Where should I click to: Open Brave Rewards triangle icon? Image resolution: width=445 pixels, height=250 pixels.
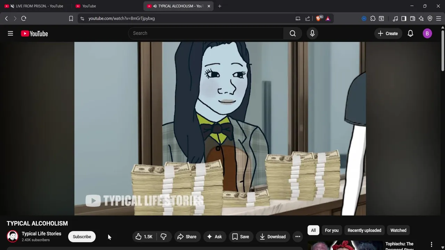(328, 18)
